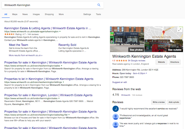This screenshot has width=185, height=129.
Task: Open the See photos storefront thumbnail
Action: coord(127,39)
